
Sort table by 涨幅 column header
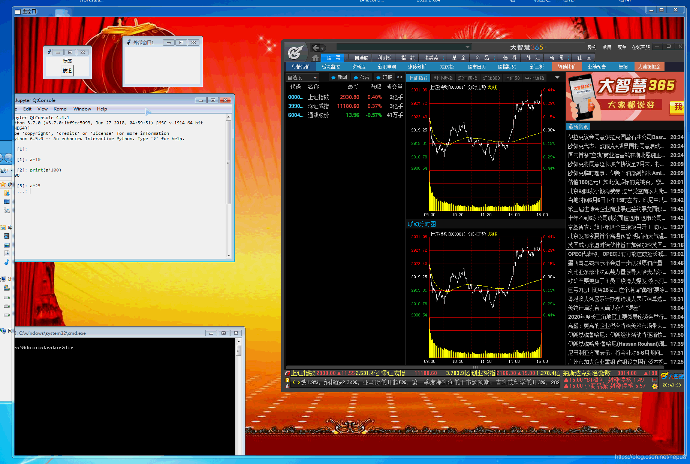coord(376,87)
